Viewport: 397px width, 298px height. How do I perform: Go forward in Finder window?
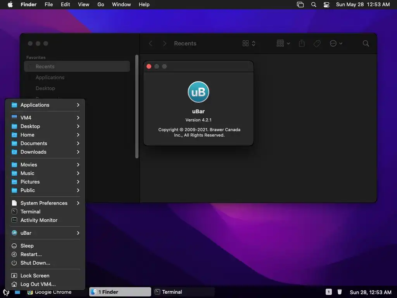164,43
